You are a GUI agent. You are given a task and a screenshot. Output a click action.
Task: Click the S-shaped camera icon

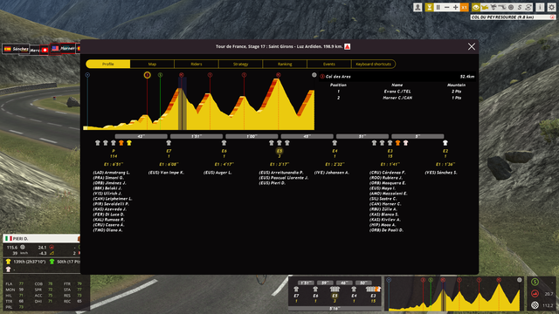(520, 7)
